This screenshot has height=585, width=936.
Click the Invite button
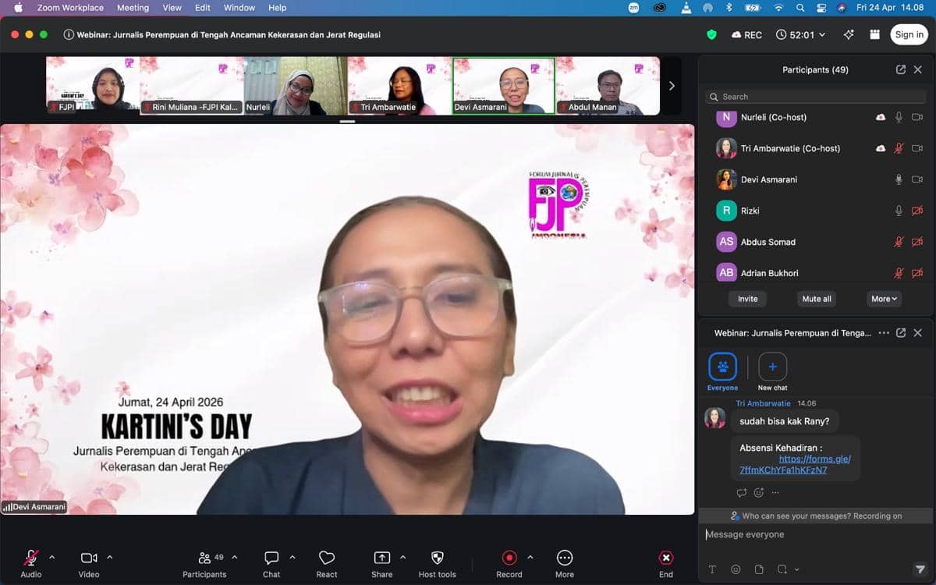[x=747, y=299]
